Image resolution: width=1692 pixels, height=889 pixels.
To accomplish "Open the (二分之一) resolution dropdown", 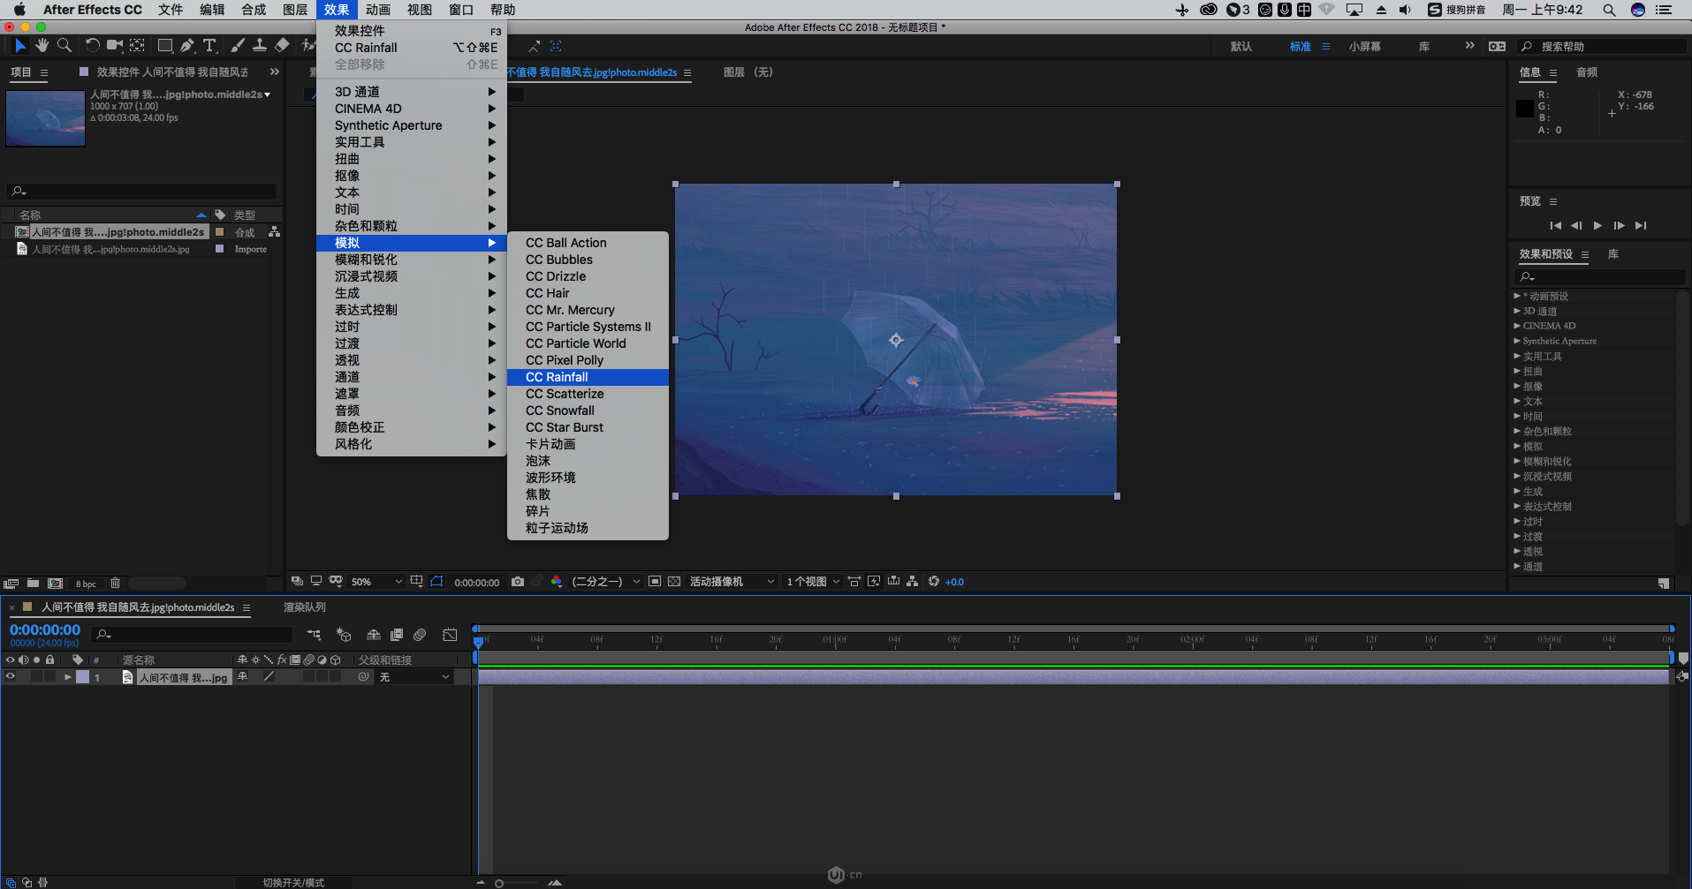I will tap(605, 582).
